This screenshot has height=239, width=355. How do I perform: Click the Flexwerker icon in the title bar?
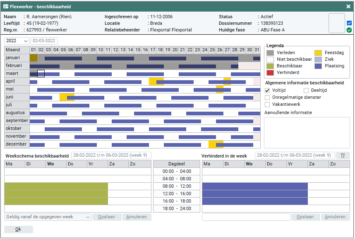[6, 6]
